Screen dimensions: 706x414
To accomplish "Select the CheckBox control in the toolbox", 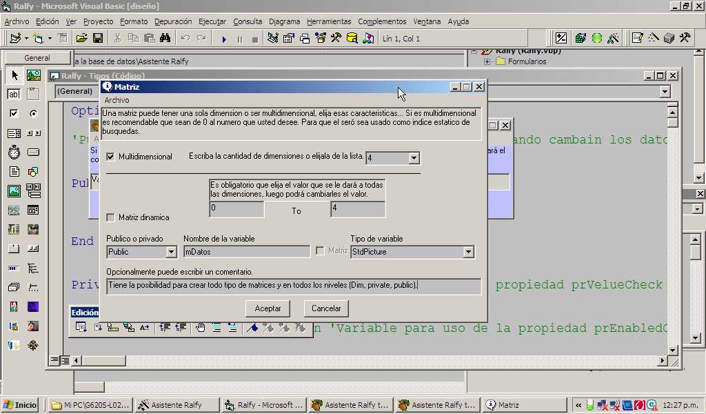I will click(14, 114).
